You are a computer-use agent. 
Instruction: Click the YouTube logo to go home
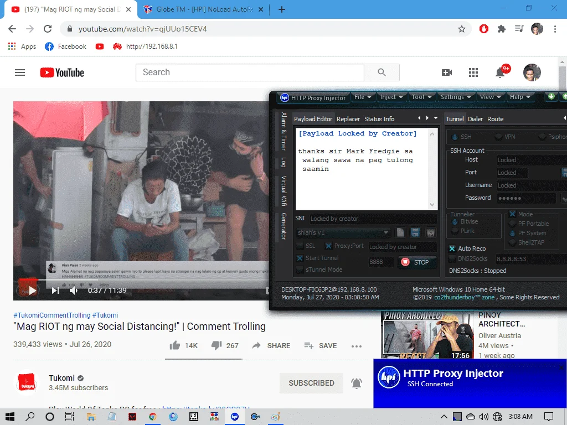(x=62, y=72)
